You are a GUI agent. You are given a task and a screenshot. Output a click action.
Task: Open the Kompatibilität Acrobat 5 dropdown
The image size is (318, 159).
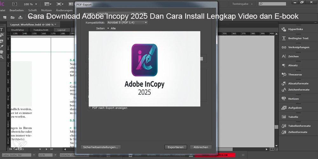[127, 23]
